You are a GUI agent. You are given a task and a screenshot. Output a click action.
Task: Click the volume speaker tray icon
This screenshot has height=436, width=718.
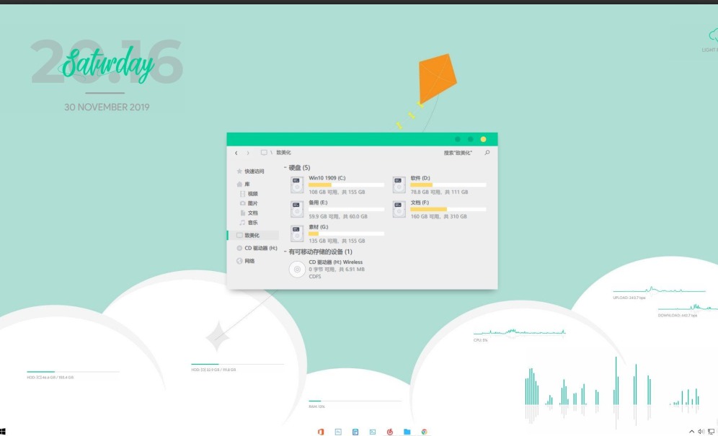[x=701, y=432]
